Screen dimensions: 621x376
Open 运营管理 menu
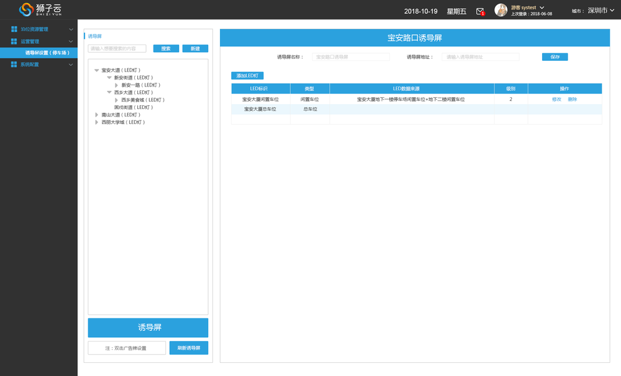coord(30,41)
